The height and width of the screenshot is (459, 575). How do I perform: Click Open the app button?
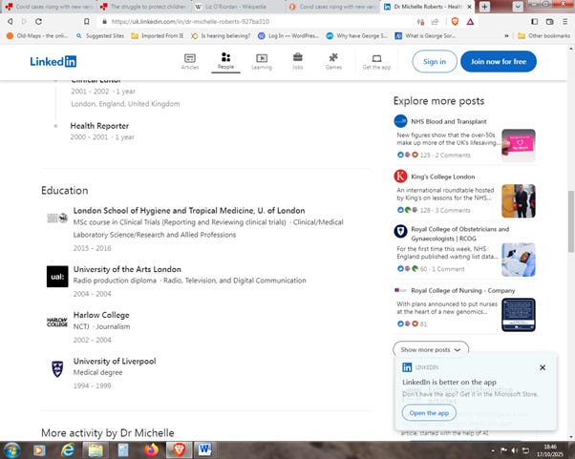[x=429, y=413]
